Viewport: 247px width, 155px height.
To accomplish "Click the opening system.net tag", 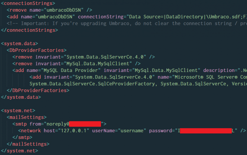I will click(x=18, y=111).
